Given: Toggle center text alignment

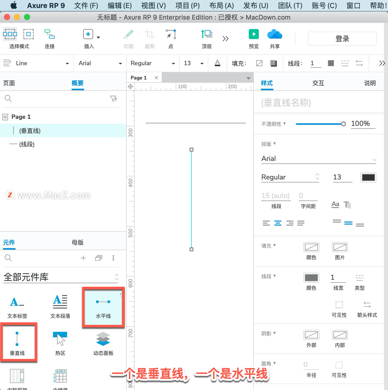Looking at the screenshot, I should [x=278, y=223].
